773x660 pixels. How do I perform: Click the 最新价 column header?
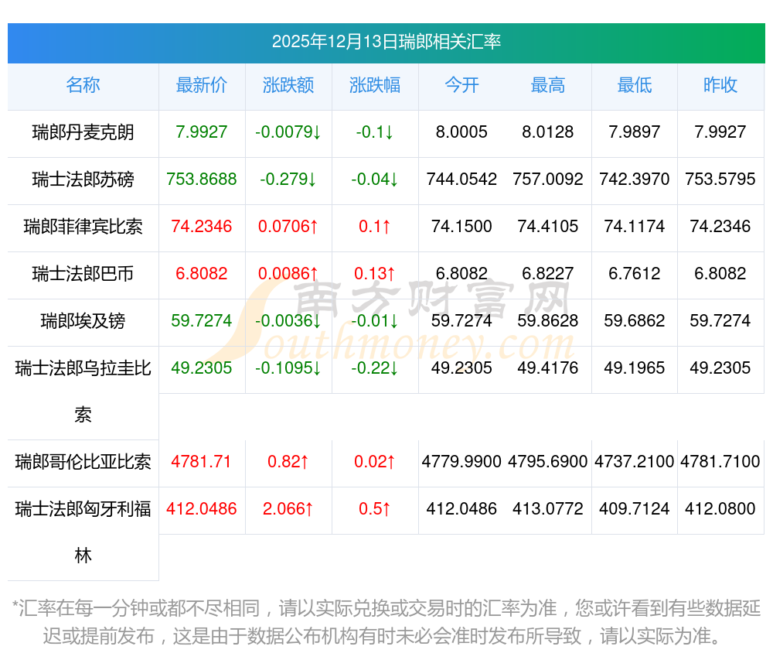click(202, 85)
